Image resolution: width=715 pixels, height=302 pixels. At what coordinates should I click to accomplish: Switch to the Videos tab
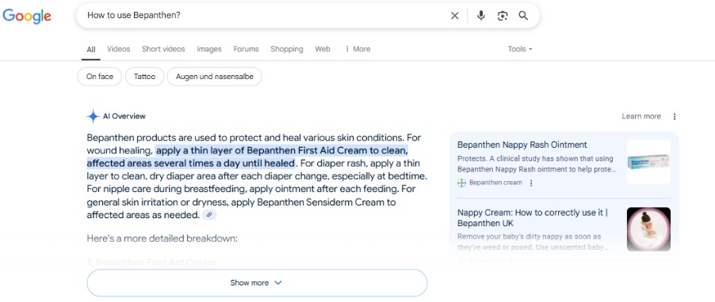click(119, 49)
